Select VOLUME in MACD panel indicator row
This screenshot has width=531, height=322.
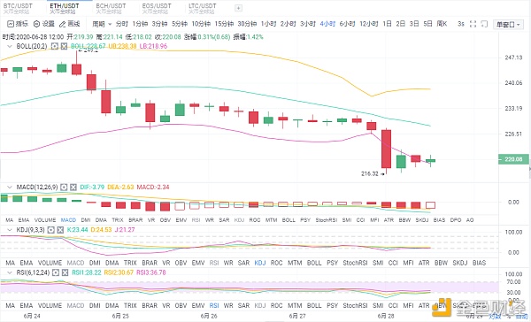(45, 220)
